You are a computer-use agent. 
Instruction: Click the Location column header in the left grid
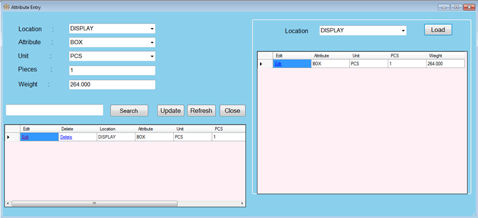tap(116, 129)
